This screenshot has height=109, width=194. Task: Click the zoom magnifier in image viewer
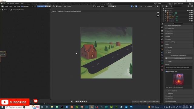(x=158, y=12)
